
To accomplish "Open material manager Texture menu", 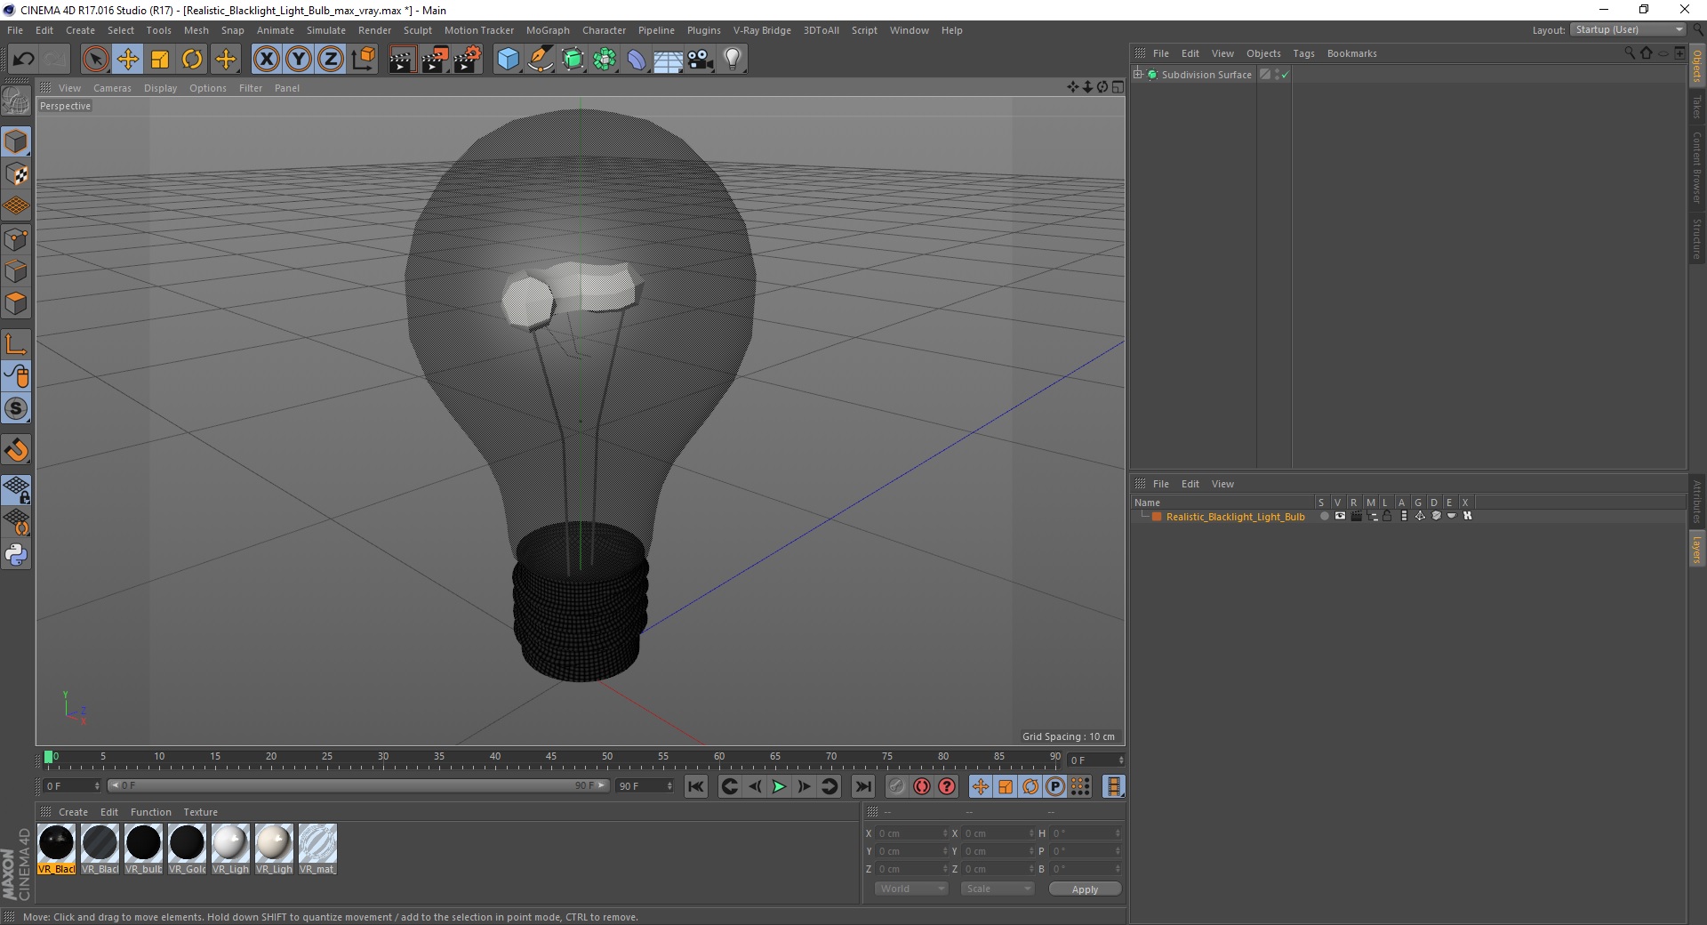I will tap(200, 812).
